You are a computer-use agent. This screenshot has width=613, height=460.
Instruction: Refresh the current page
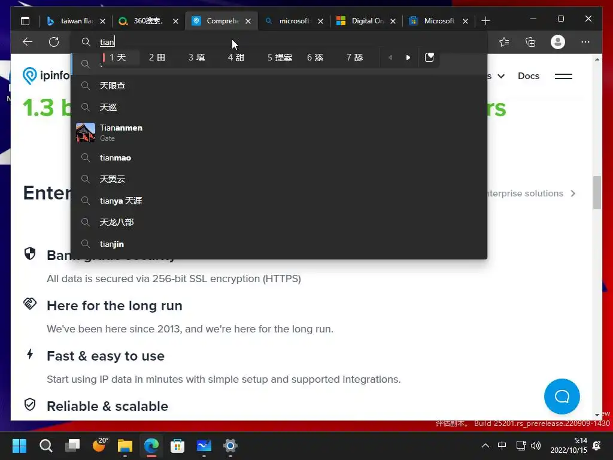54,42
